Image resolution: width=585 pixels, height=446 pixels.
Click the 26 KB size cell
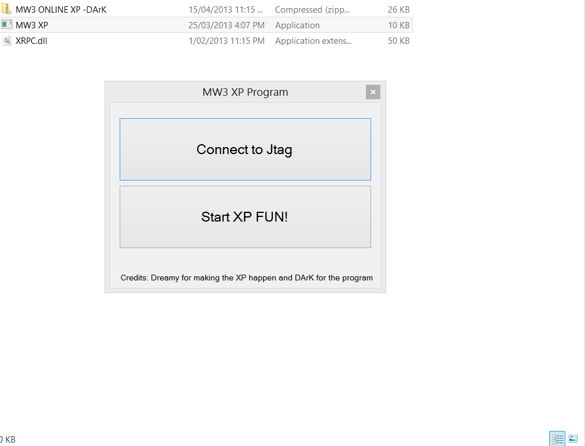(x=398, y=10)
